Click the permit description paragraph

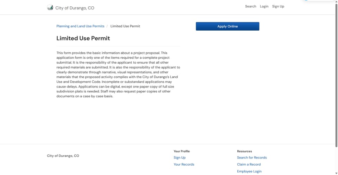point(118,74)
